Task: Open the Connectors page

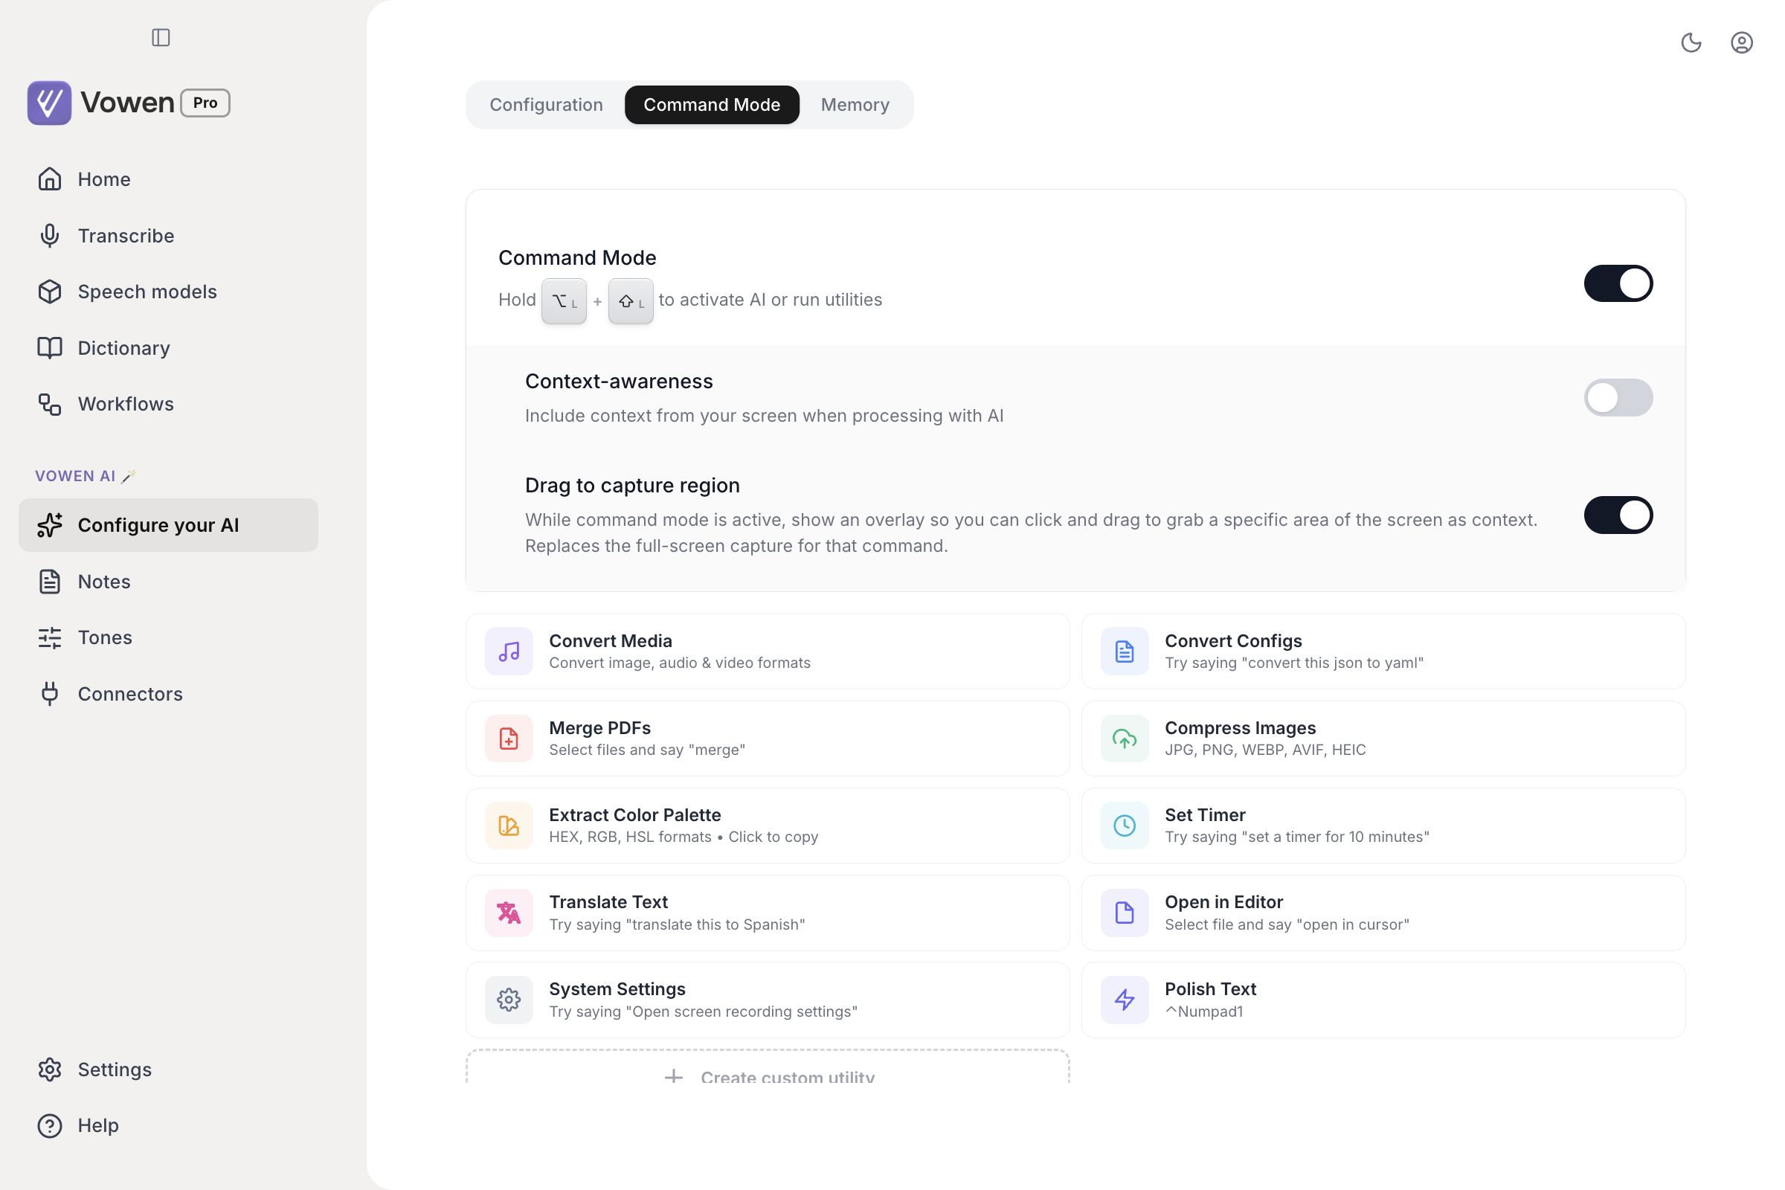Action: [x=169, y=694]
